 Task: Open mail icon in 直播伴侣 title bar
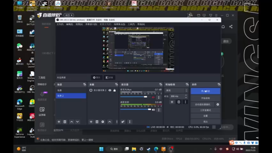click(x=199, y=15)
